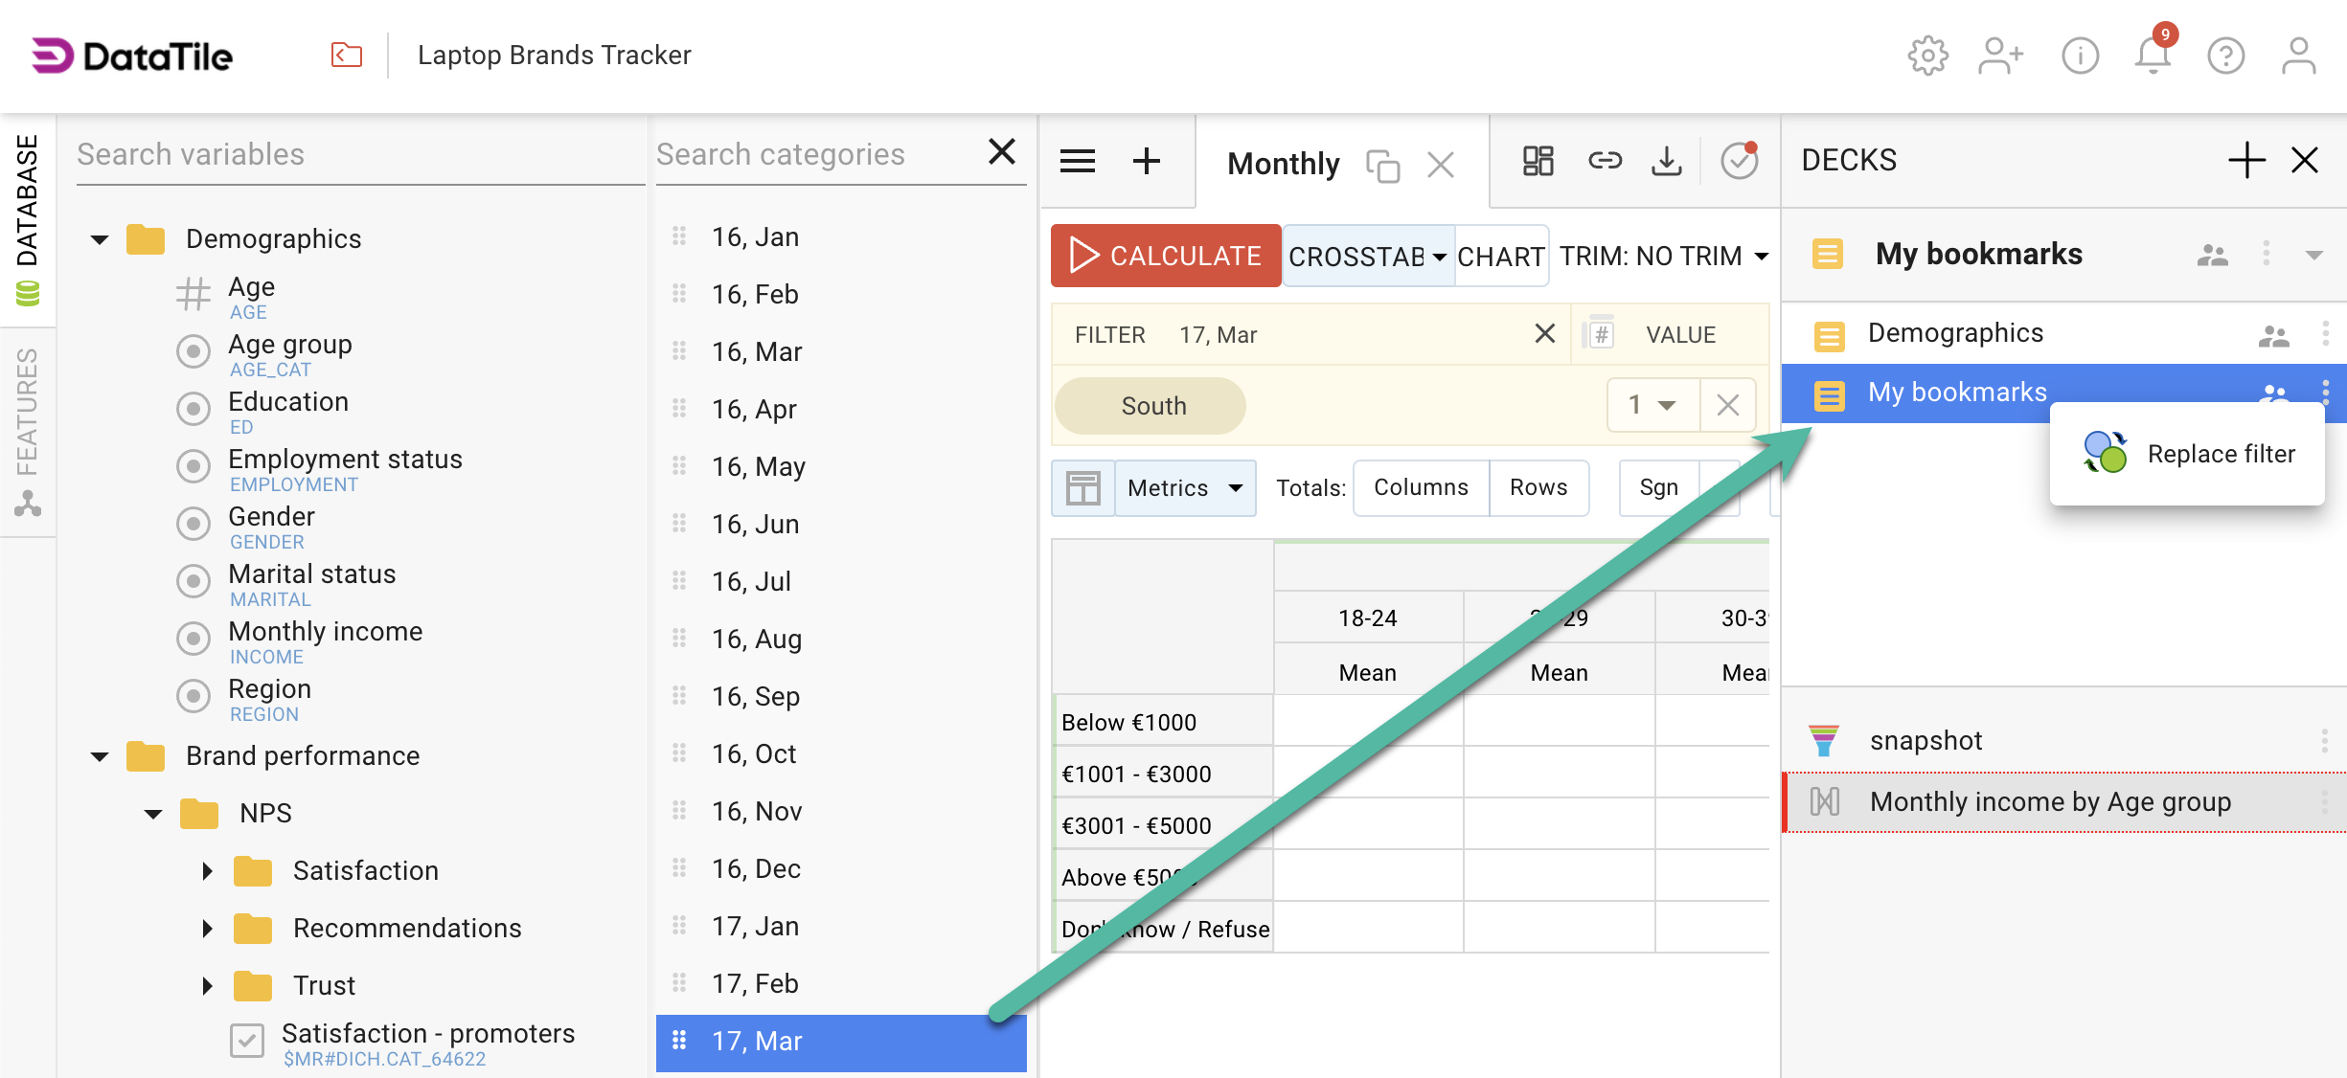The image size is (2347, 1078).
Task: Select the Region variable radio button
Action: coord(194,696)
